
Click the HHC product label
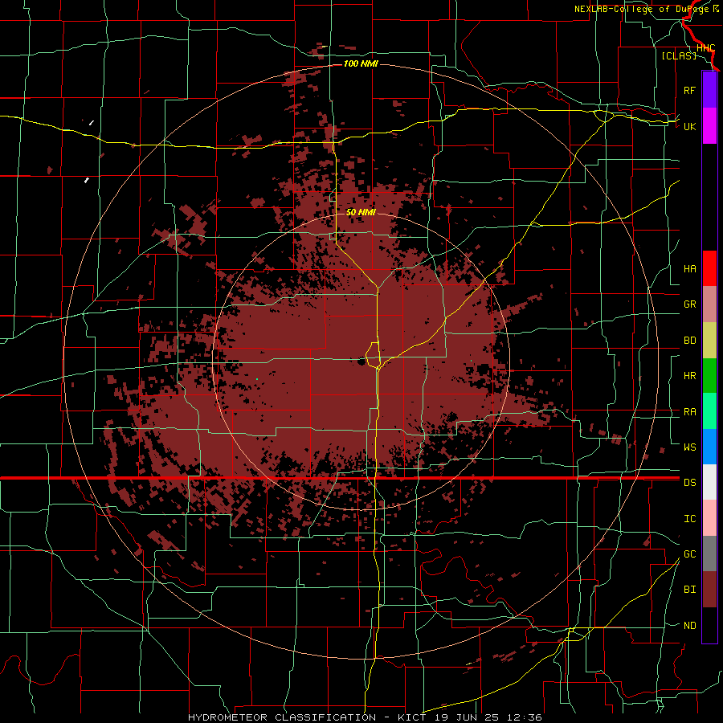click(x=705, y=48)
